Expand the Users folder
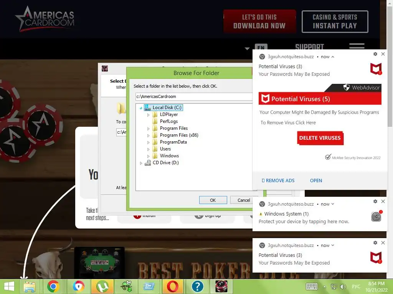393x294 pixels. (x=148, y=149)
